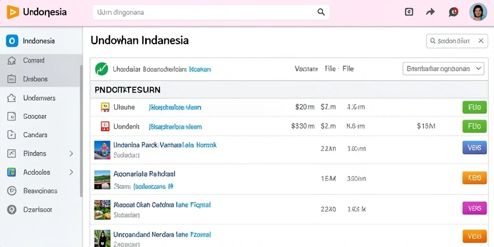The height and width of the screenshot is (247, 494).
Task: Click the Ventanr column header
Action: click(306, 69)
